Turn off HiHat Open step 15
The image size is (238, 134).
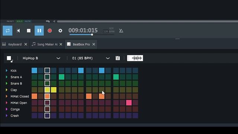point(129,103)
